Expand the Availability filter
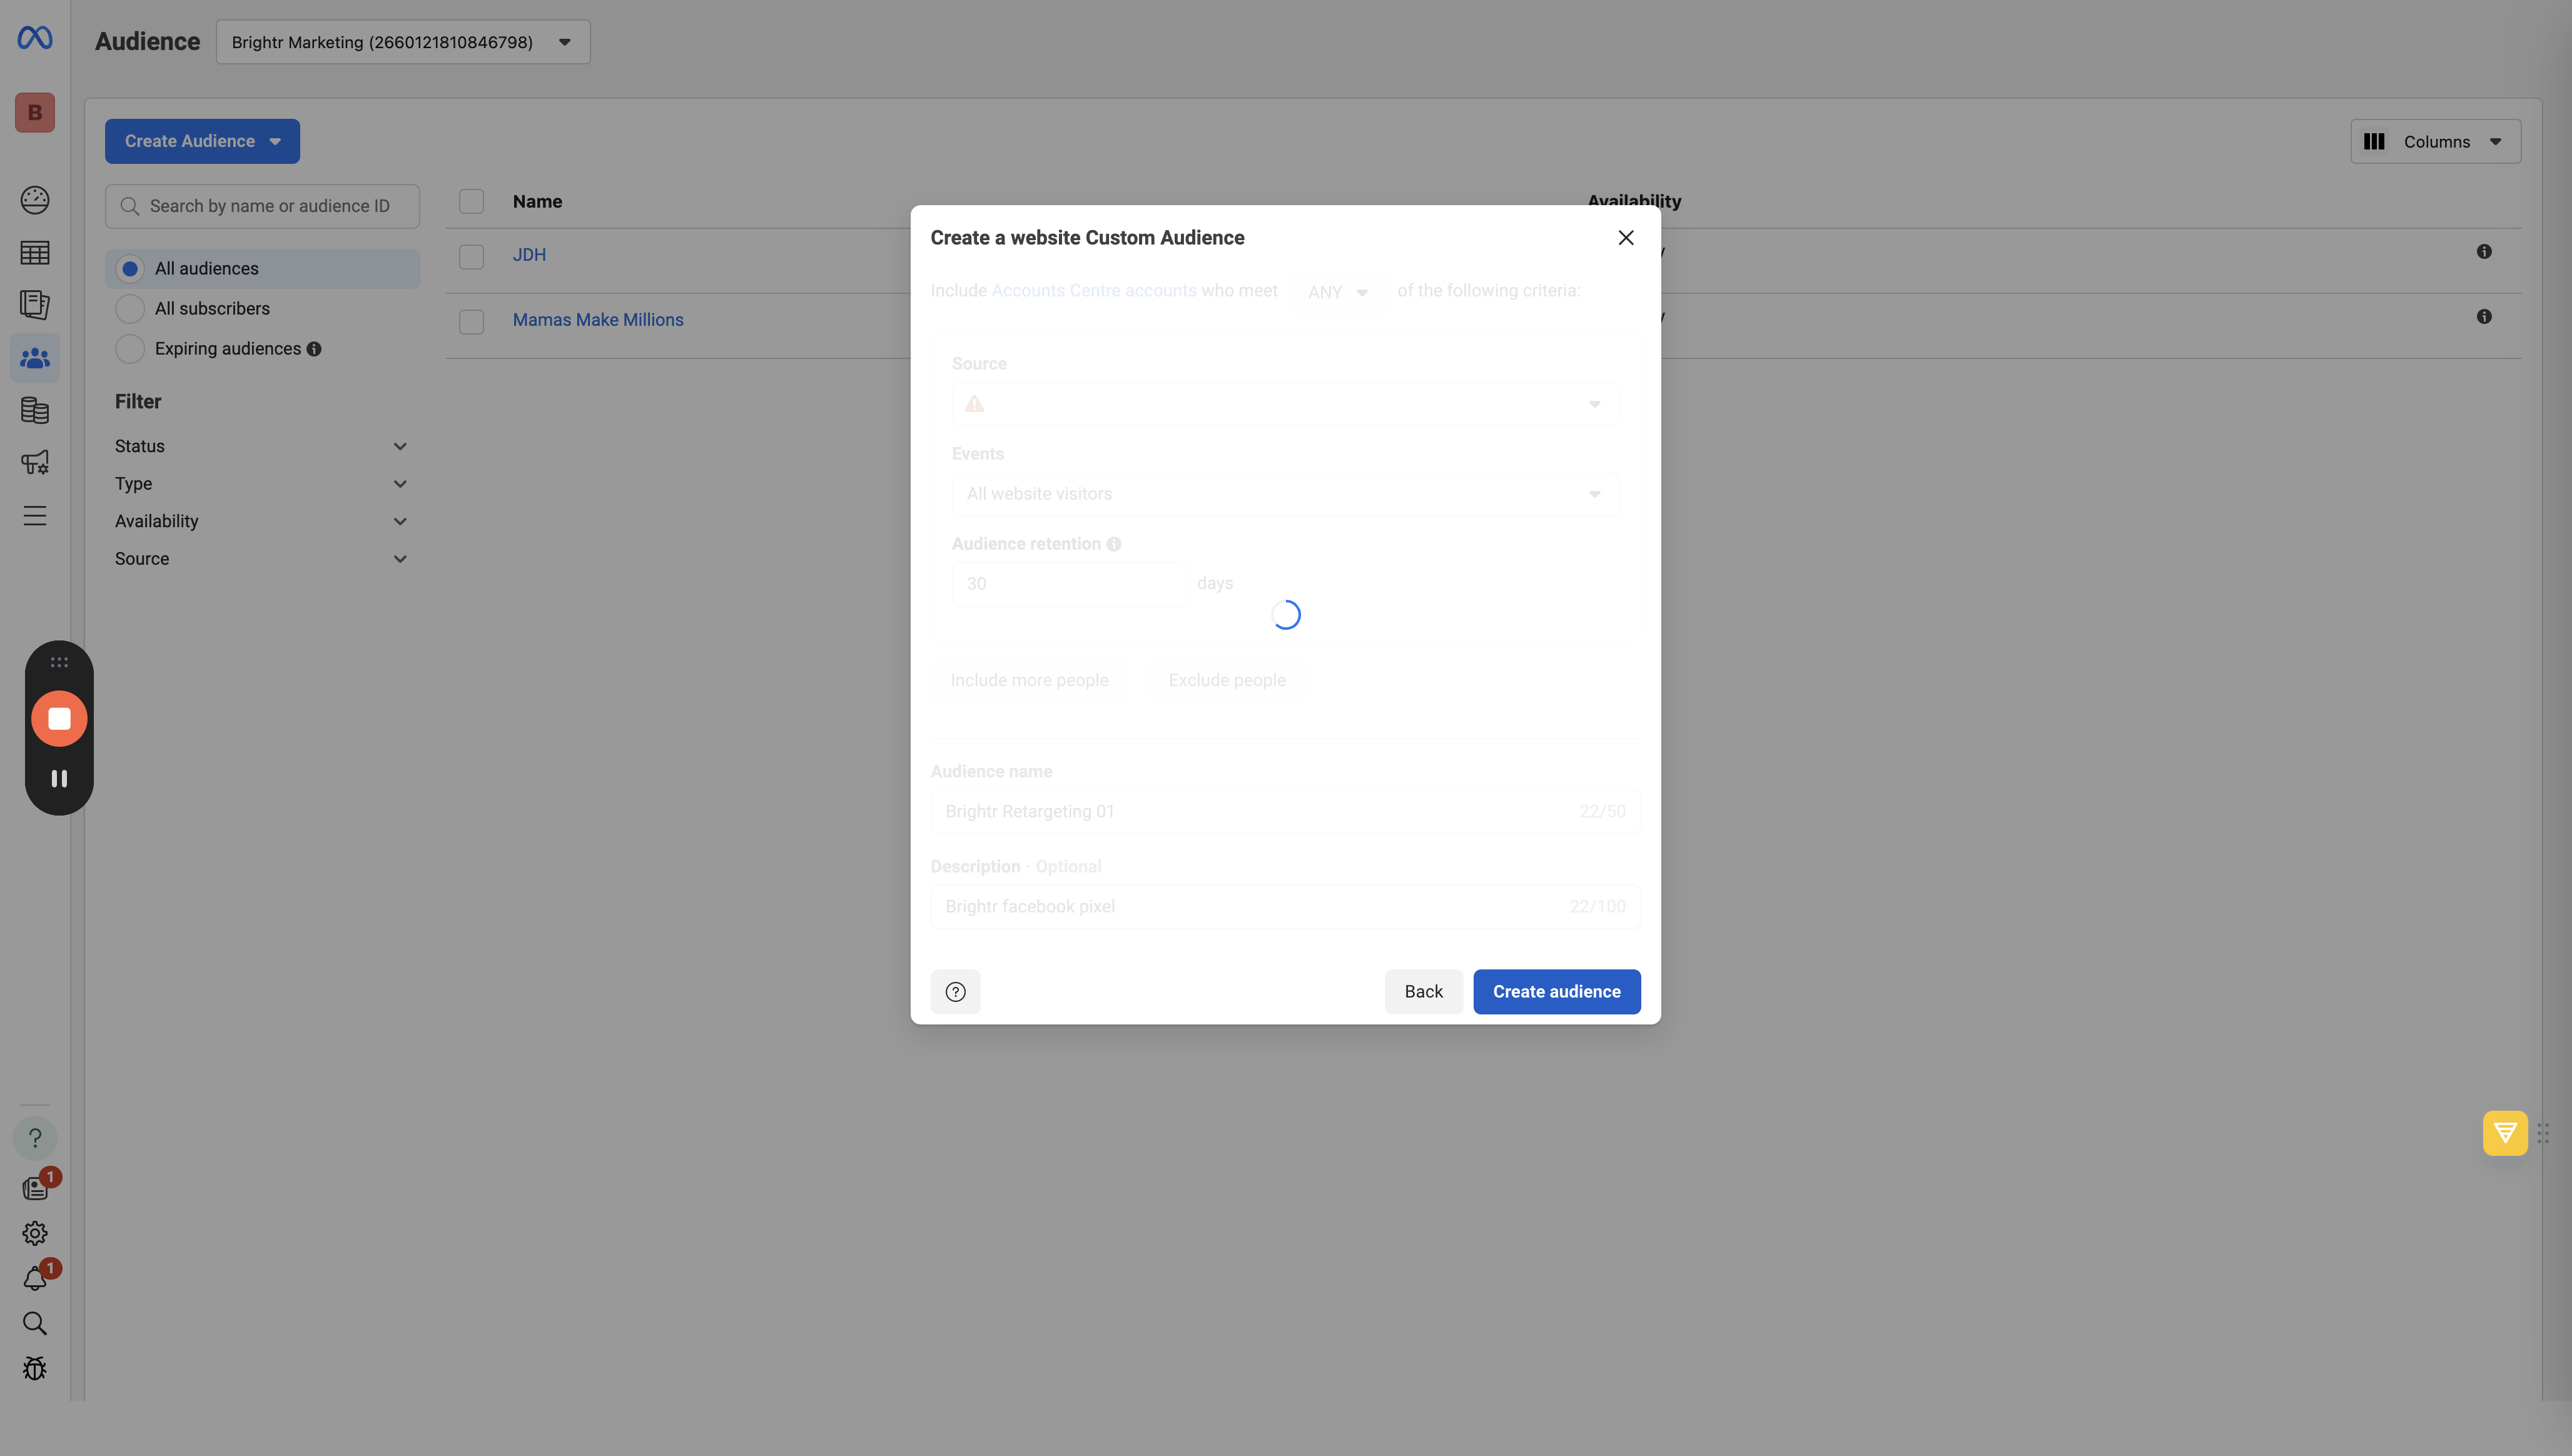Viewport: 2572px width, 1456px height. pos(261,521)
